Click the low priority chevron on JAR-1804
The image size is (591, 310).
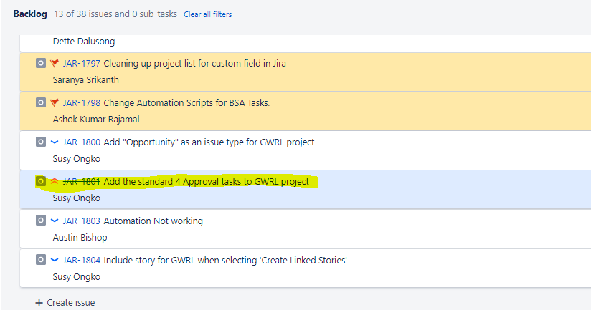point(55,260)
